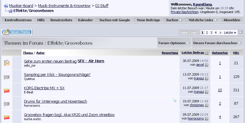Image resolution: width=245 pixels, height=123 pixels.
Task: Go to last post arrow beside horrorzorro
Action: pyautogui.click(x=207, y=119)
